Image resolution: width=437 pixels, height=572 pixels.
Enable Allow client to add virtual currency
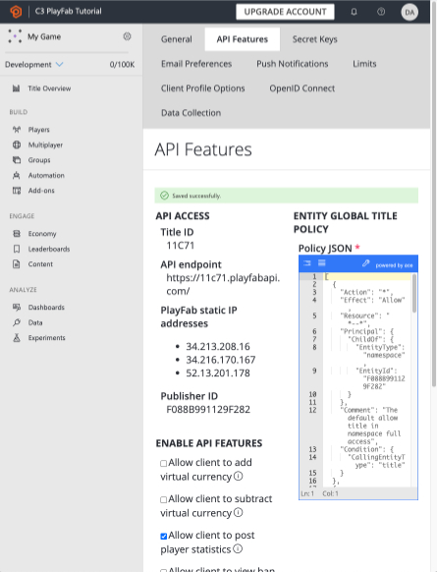pyautogui.click(x=164, y=463)
